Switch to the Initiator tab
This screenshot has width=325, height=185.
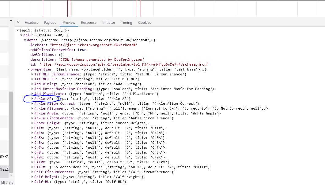pyautogui.click(x=108, y=22)
